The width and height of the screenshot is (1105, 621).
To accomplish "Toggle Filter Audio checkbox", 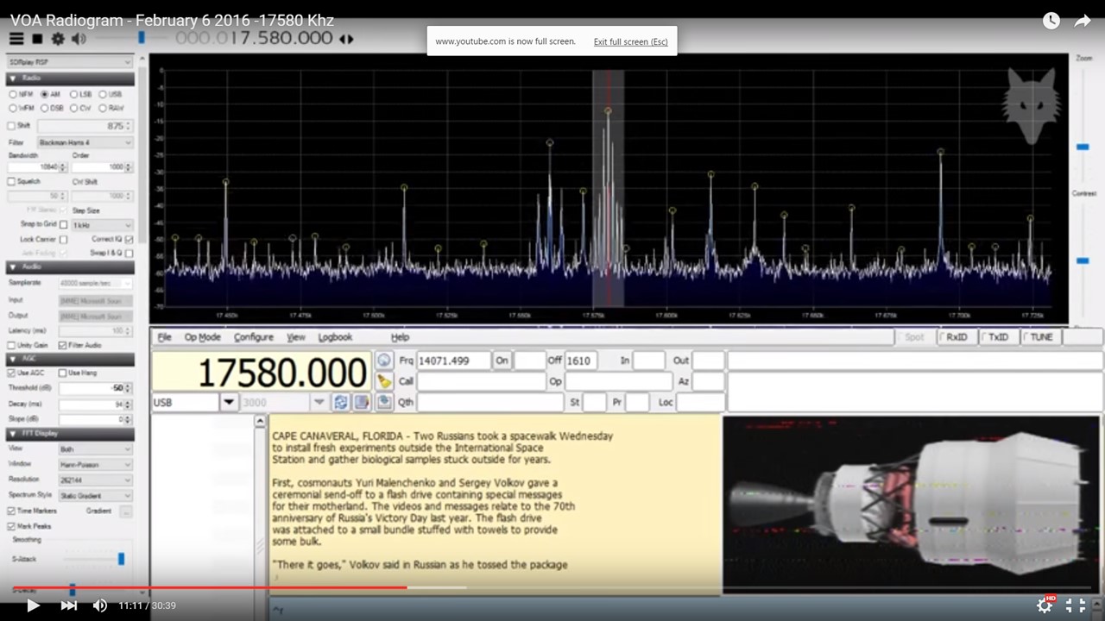I will [62, 345].
